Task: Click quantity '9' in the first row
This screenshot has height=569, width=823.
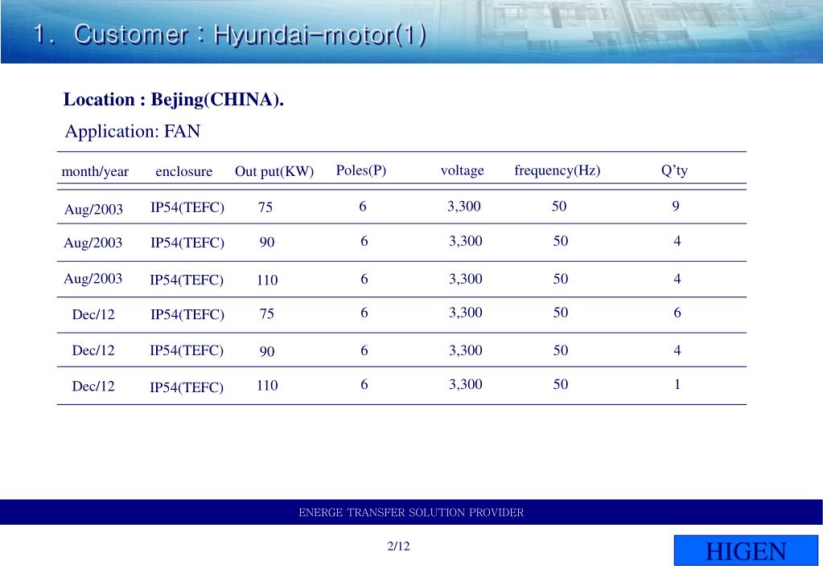Action: 676,206
